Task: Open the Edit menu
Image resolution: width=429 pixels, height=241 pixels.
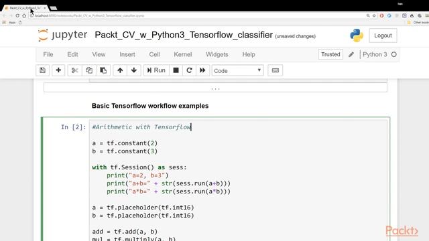Action: 72,54
